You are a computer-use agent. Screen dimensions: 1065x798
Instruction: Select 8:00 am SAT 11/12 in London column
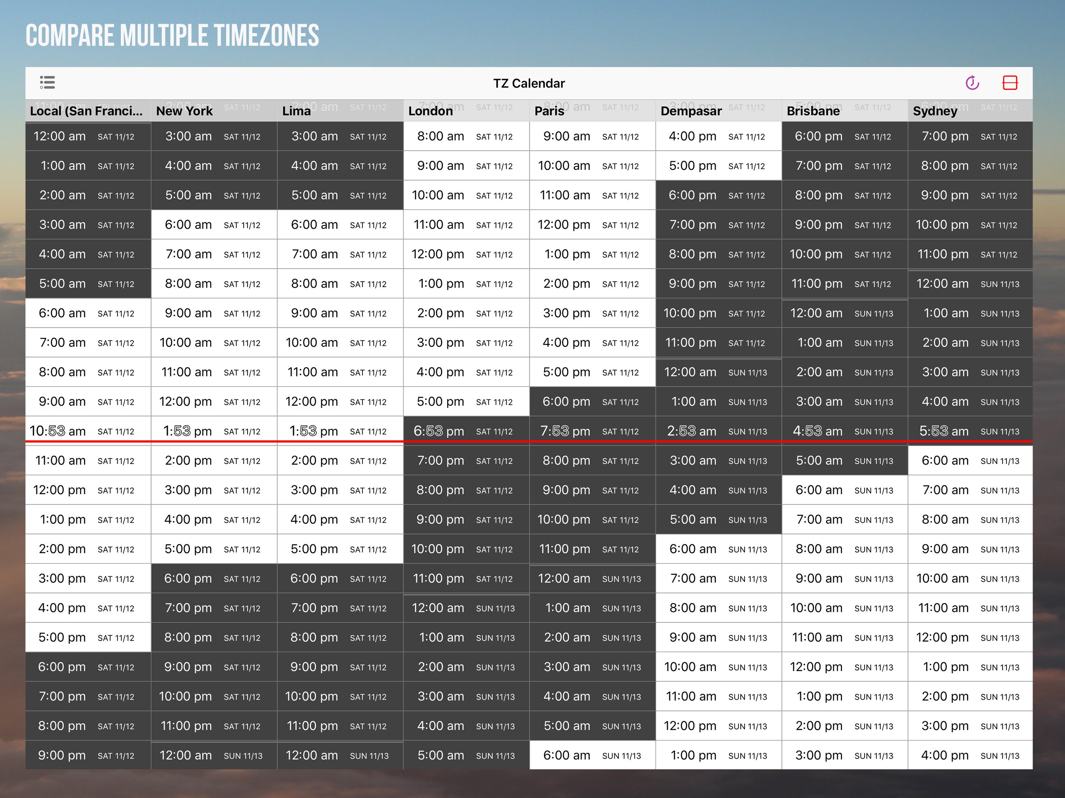tap(467, 136)
